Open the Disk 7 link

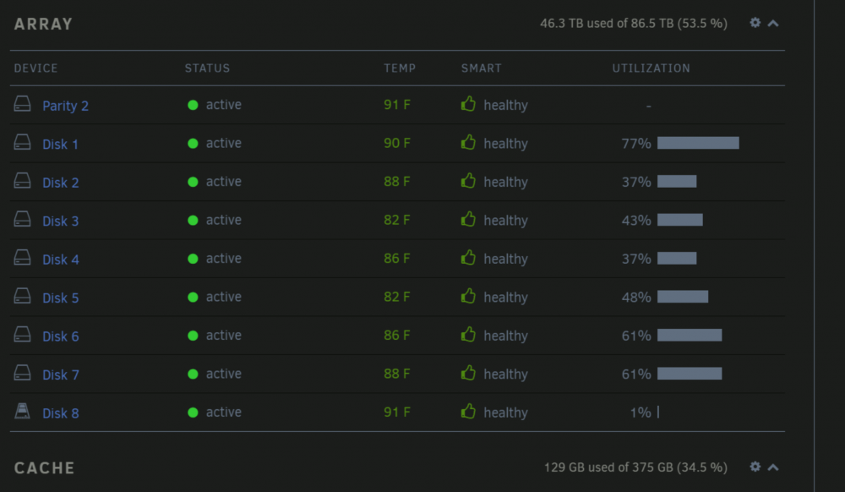point(60,374)
